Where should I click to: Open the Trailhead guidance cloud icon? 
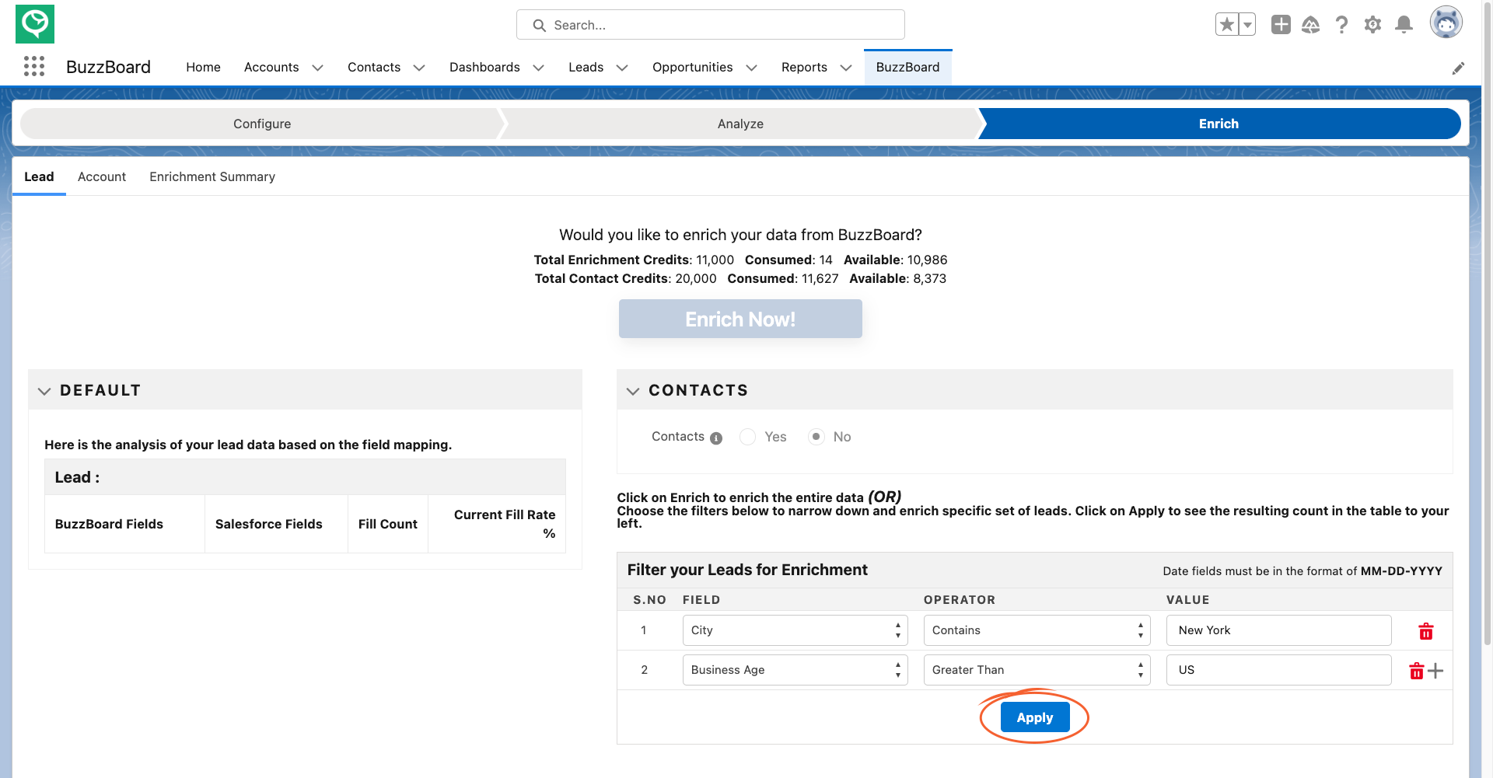pyautogui.click(x=1311, y=25)
